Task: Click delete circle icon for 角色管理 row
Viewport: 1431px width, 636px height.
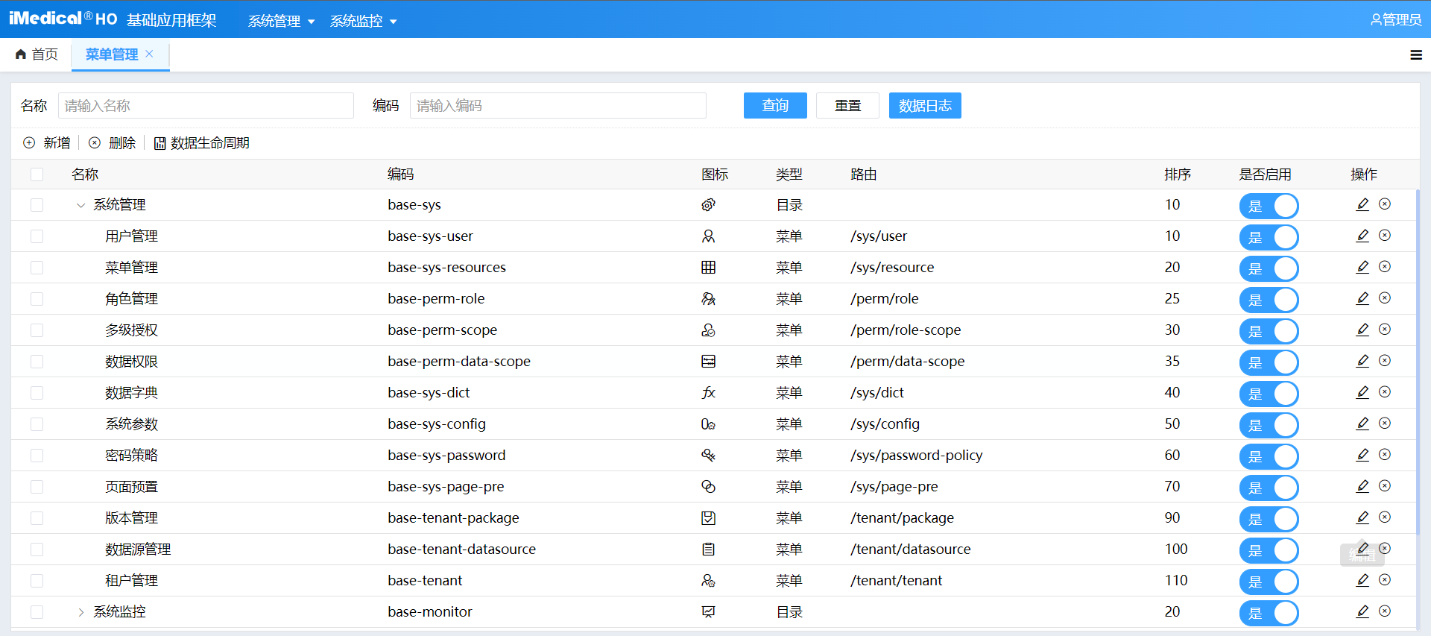Action: [1385, 298]
